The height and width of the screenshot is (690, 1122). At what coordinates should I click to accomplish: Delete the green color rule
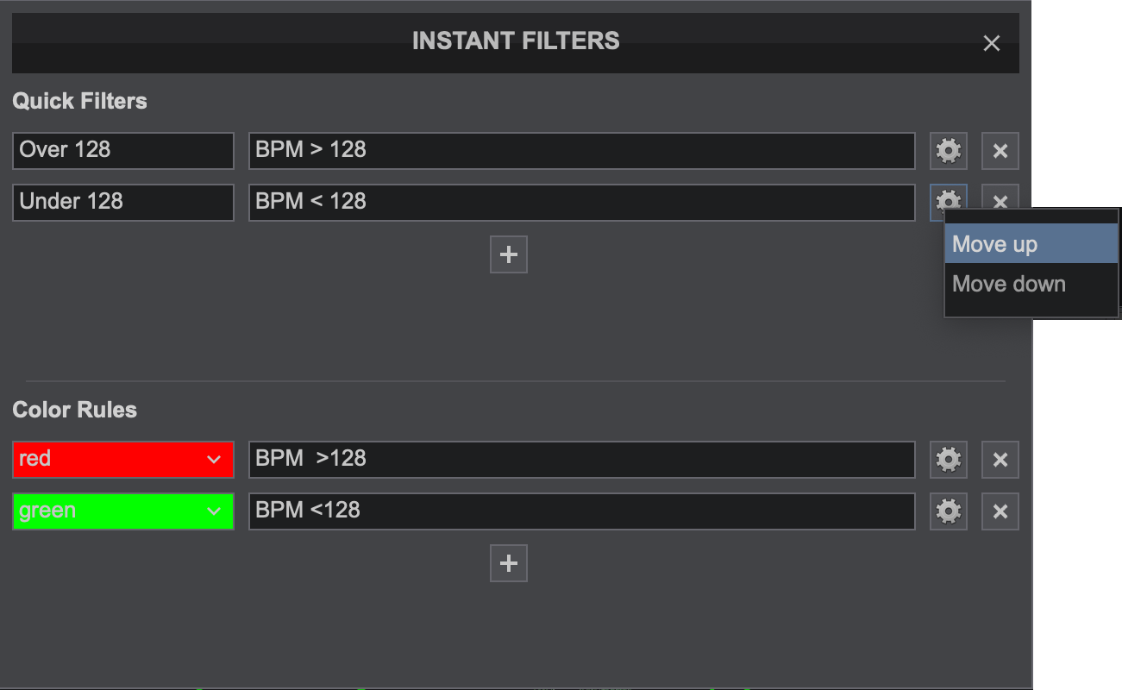point(1000,511)
